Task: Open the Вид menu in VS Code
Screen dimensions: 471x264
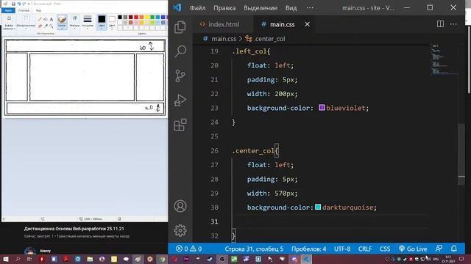Action: tap(291, 8)
